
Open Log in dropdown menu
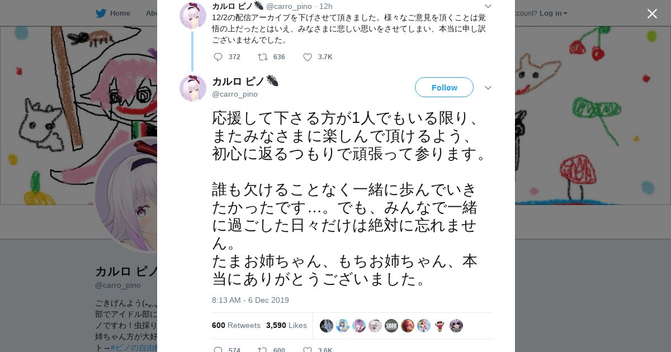[x=553, y=13]
